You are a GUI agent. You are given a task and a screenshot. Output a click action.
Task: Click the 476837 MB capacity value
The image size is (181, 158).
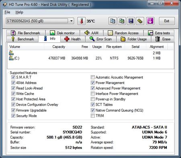(x=57, y=58)
